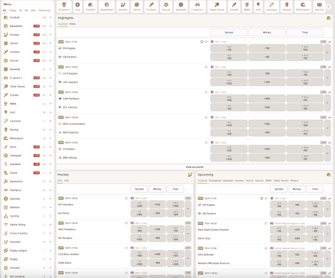Filter menu by Today
Viewport: 335px width, 278px height.
[x=12, y=10]
